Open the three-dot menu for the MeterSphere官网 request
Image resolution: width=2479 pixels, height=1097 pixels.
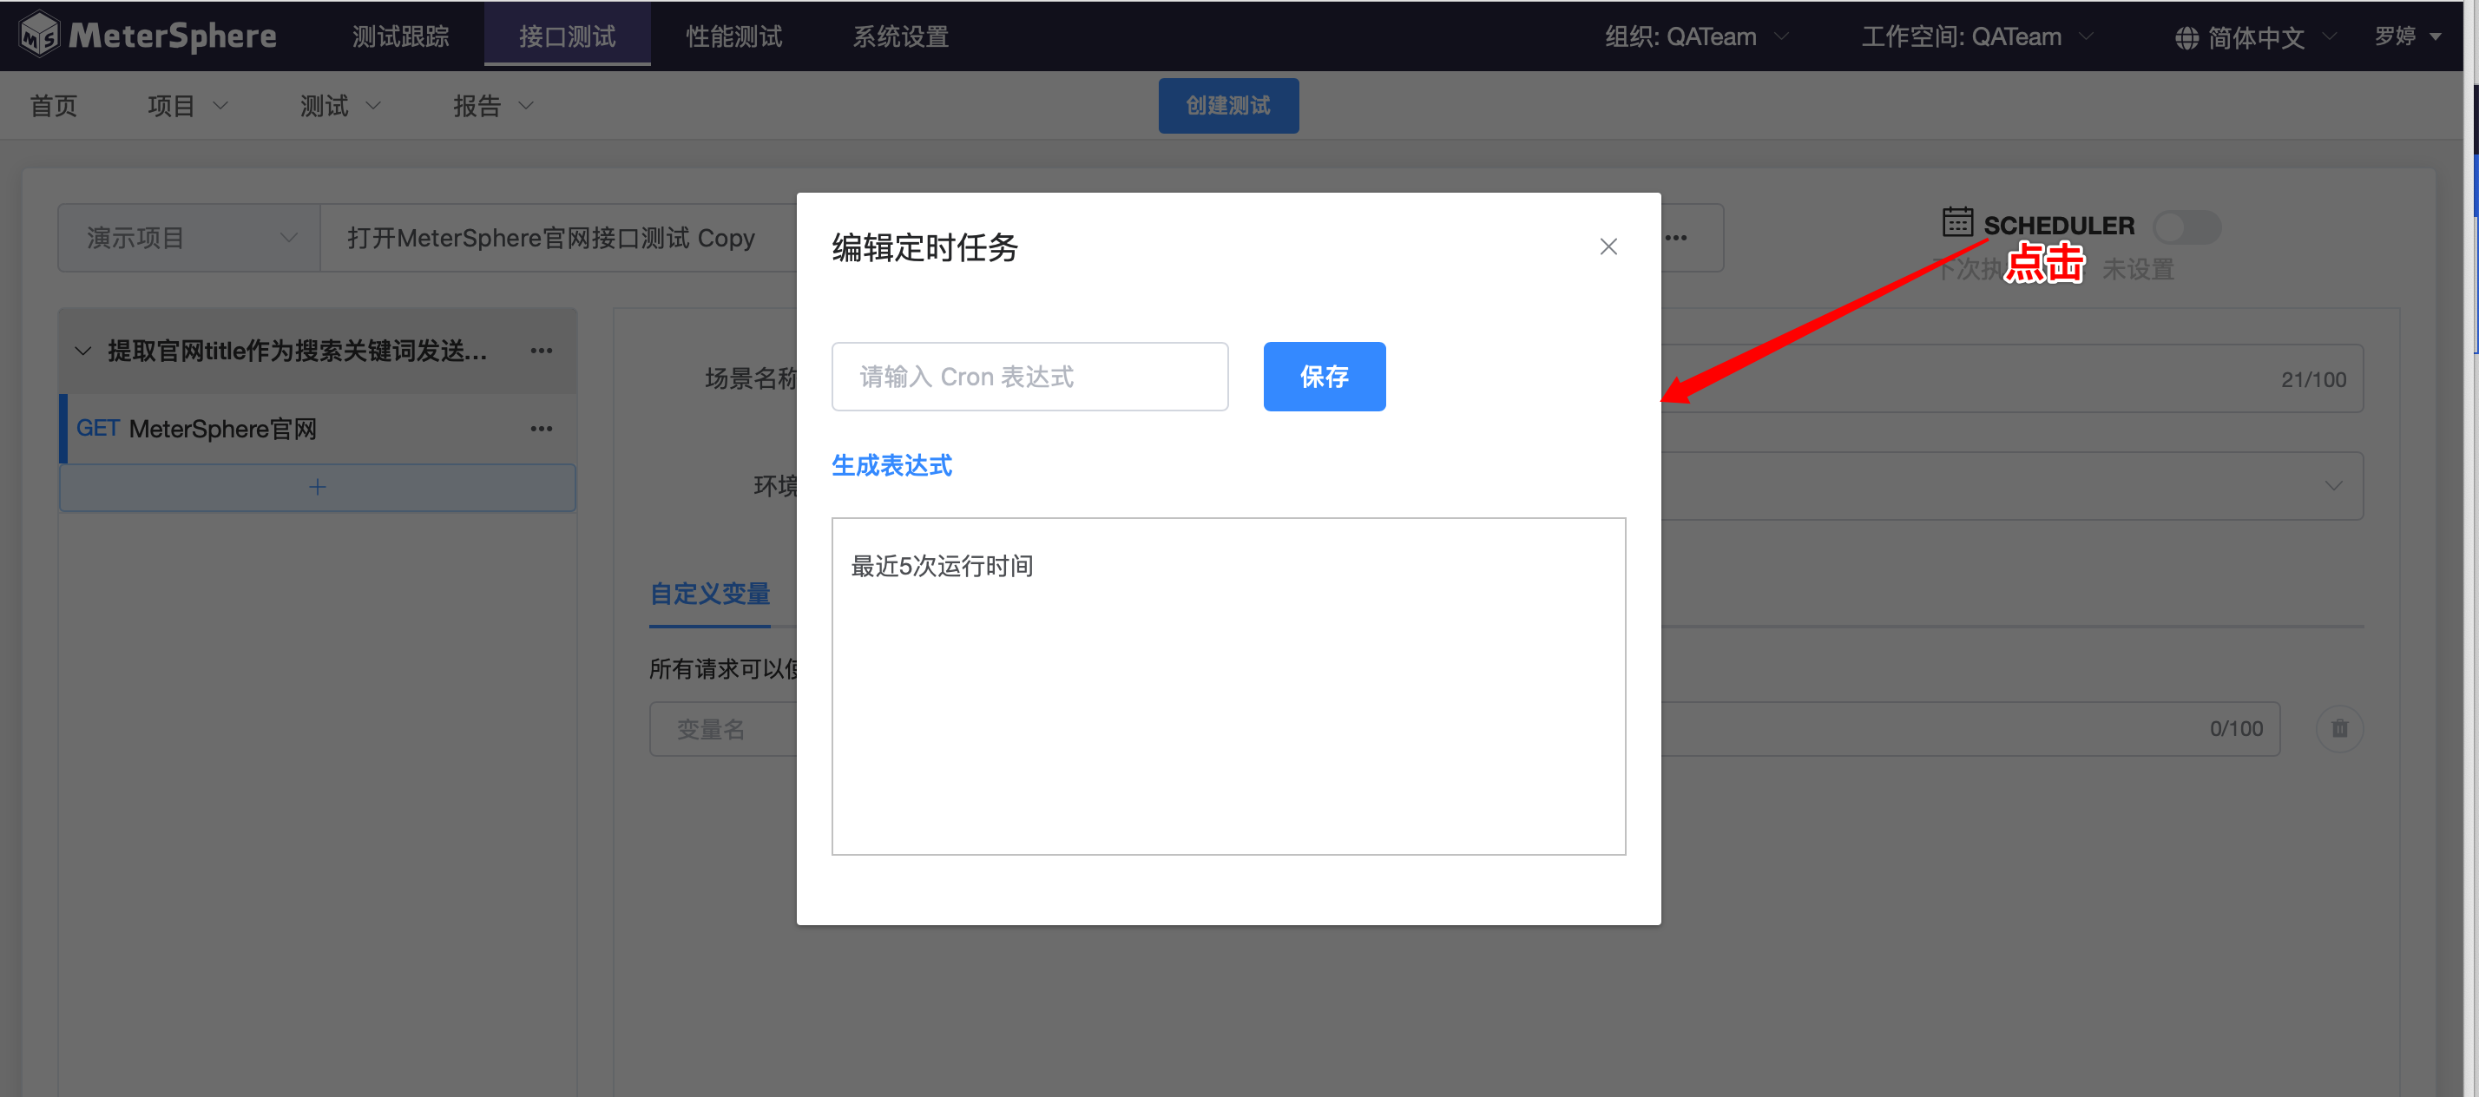point(541,430)
